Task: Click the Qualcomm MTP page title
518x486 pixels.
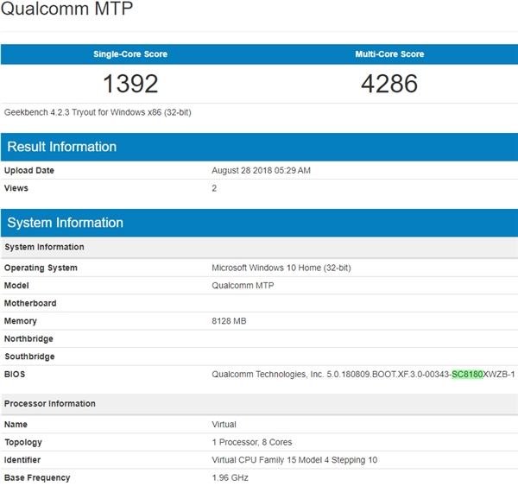Action: [68, 12]
